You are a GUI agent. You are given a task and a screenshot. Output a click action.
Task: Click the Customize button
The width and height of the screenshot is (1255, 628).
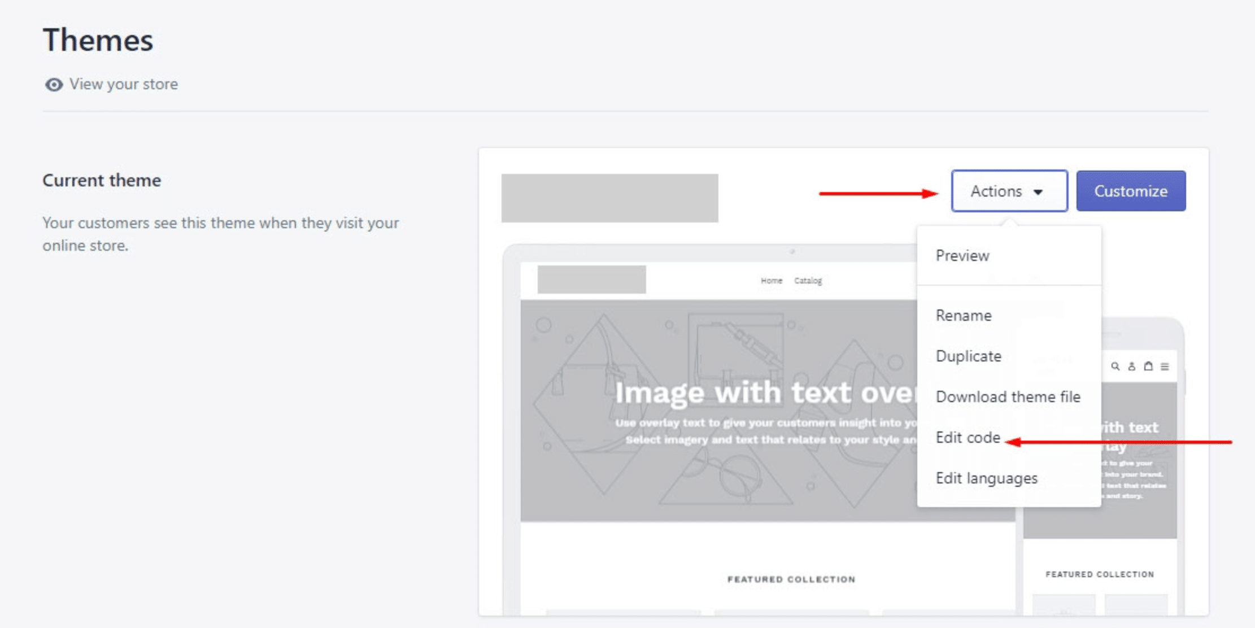1130,191
